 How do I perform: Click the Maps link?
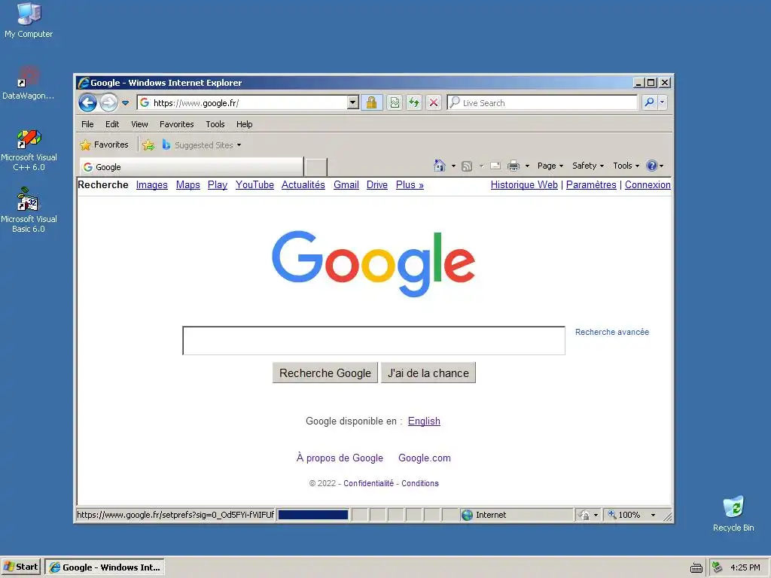tap(187, 185)
